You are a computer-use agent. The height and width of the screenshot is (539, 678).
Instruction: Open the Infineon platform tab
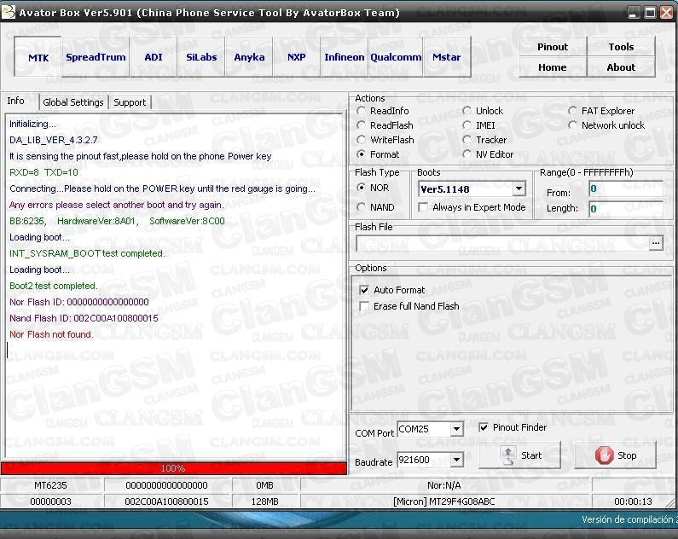pos(345,57)
